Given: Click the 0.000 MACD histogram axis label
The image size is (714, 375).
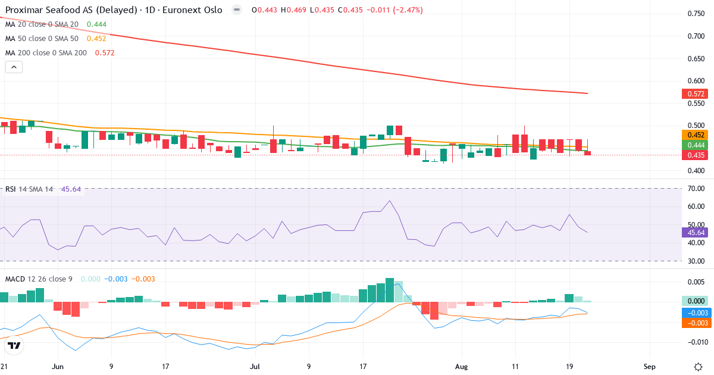Looking at the screenshot, I should point(695,301).
